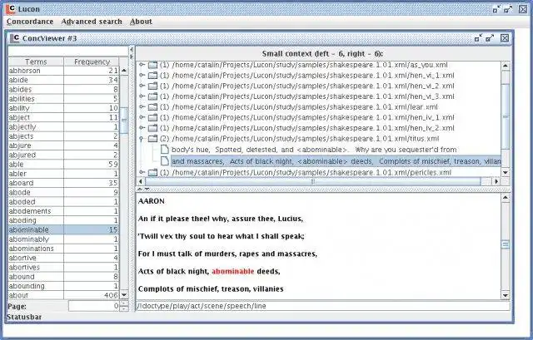The height and width of the screenshot is (340, 533).
Task: Click the text pane vertical scrollbar thumb
Action: pyautogui.click(x=506, y=244)
